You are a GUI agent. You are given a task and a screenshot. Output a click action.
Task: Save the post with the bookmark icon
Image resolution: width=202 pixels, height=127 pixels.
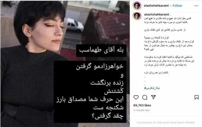click(196, 97)
